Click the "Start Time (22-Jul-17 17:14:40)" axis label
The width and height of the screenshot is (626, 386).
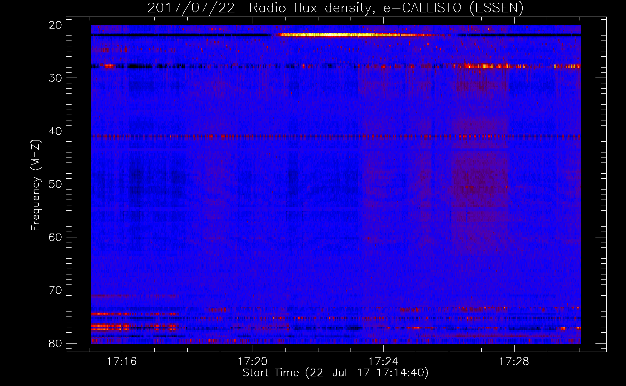pyautogui.click(x=335, y=373)
